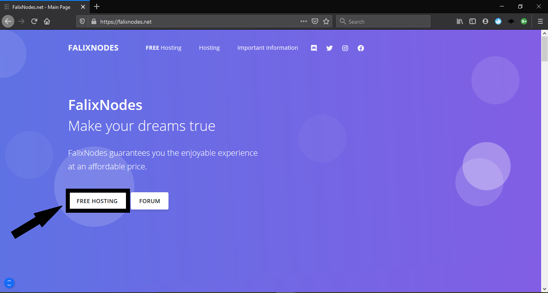
Task: Open Firefox account icon
Action: coord(485,22)
